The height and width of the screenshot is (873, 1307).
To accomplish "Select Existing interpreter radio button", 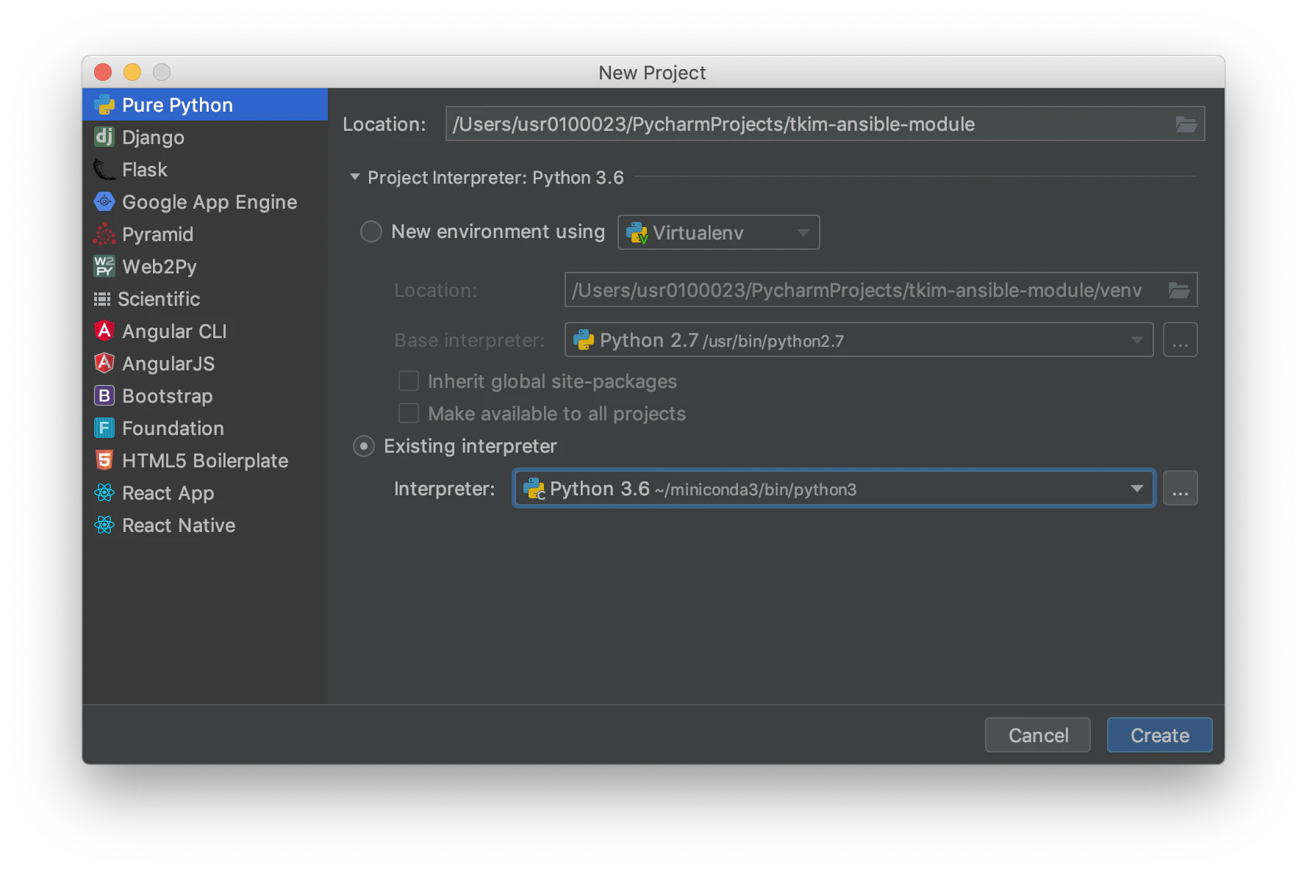I will coord(364,446).
